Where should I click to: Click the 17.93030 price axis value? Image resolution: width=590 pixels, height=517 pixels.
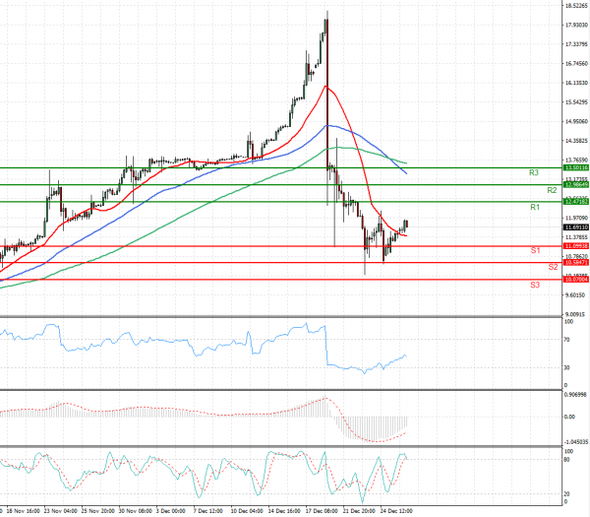[577, 25]
